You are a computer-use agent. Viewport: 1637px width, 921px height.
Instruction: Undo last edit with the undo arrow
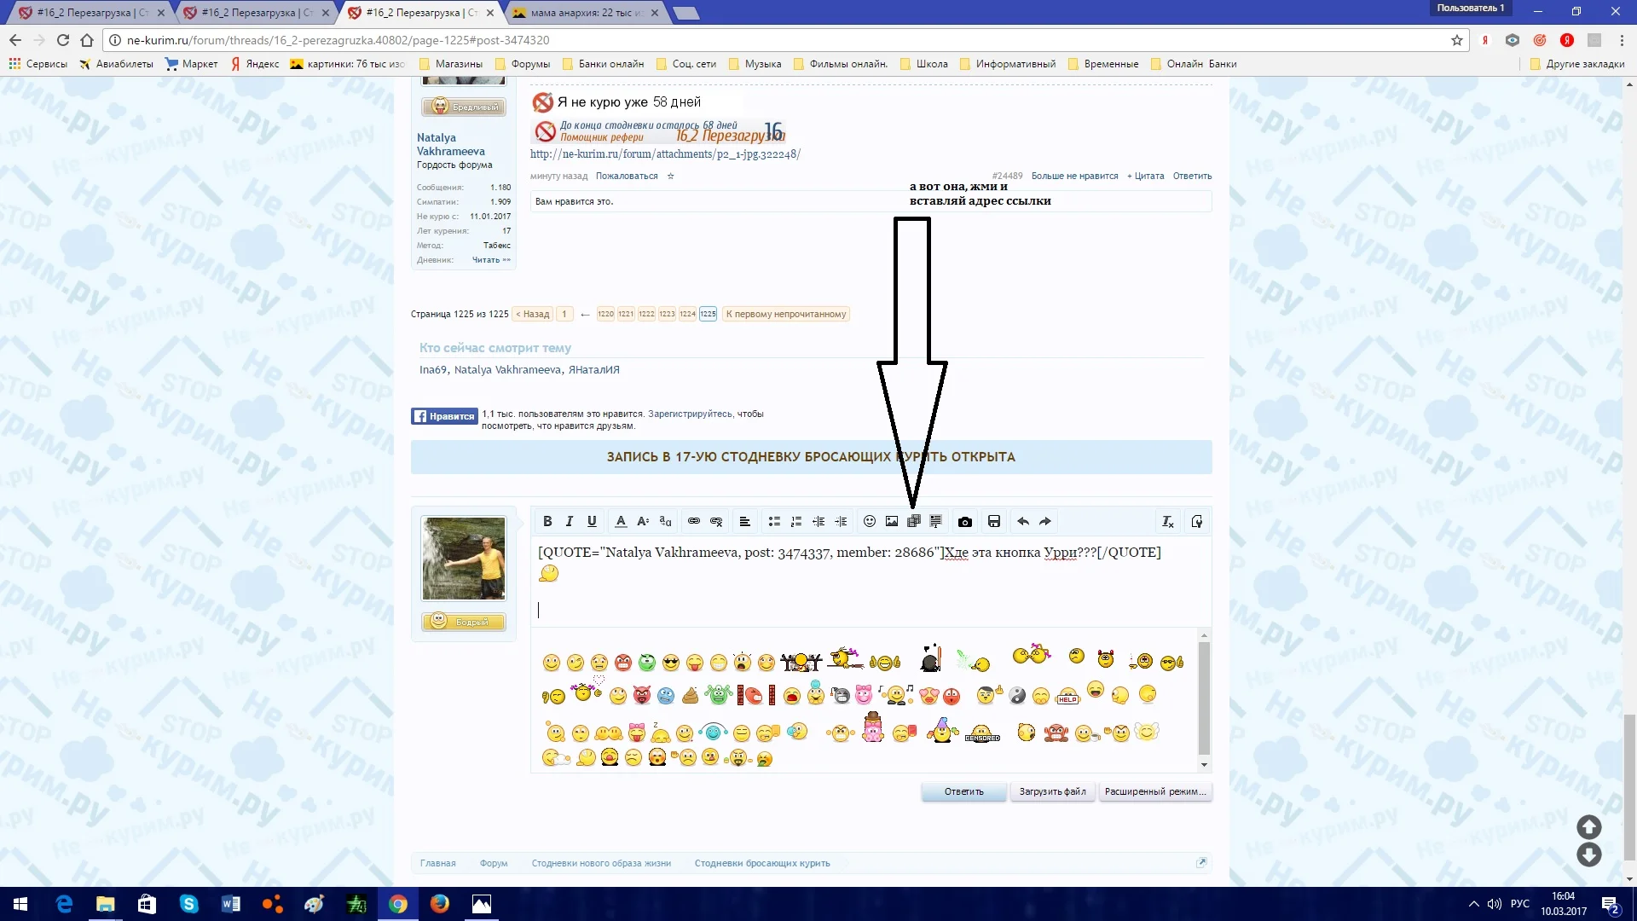pyautogui.click(x=1021, y=521)
